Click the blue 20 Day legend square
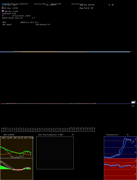This screenshot has width=137, height=180. click(3, 4)
